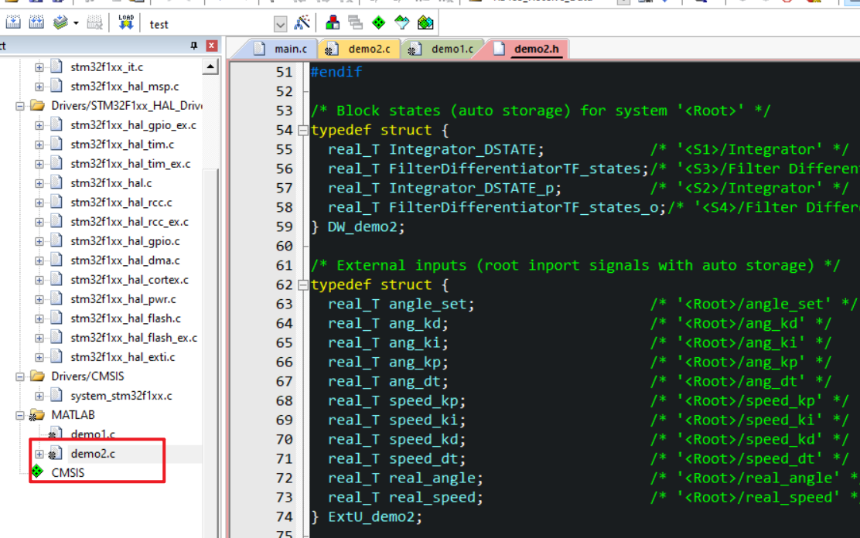Click the Rebuild all target files icon
Viewport: 860px width, 538px height.
coord(36,22)
